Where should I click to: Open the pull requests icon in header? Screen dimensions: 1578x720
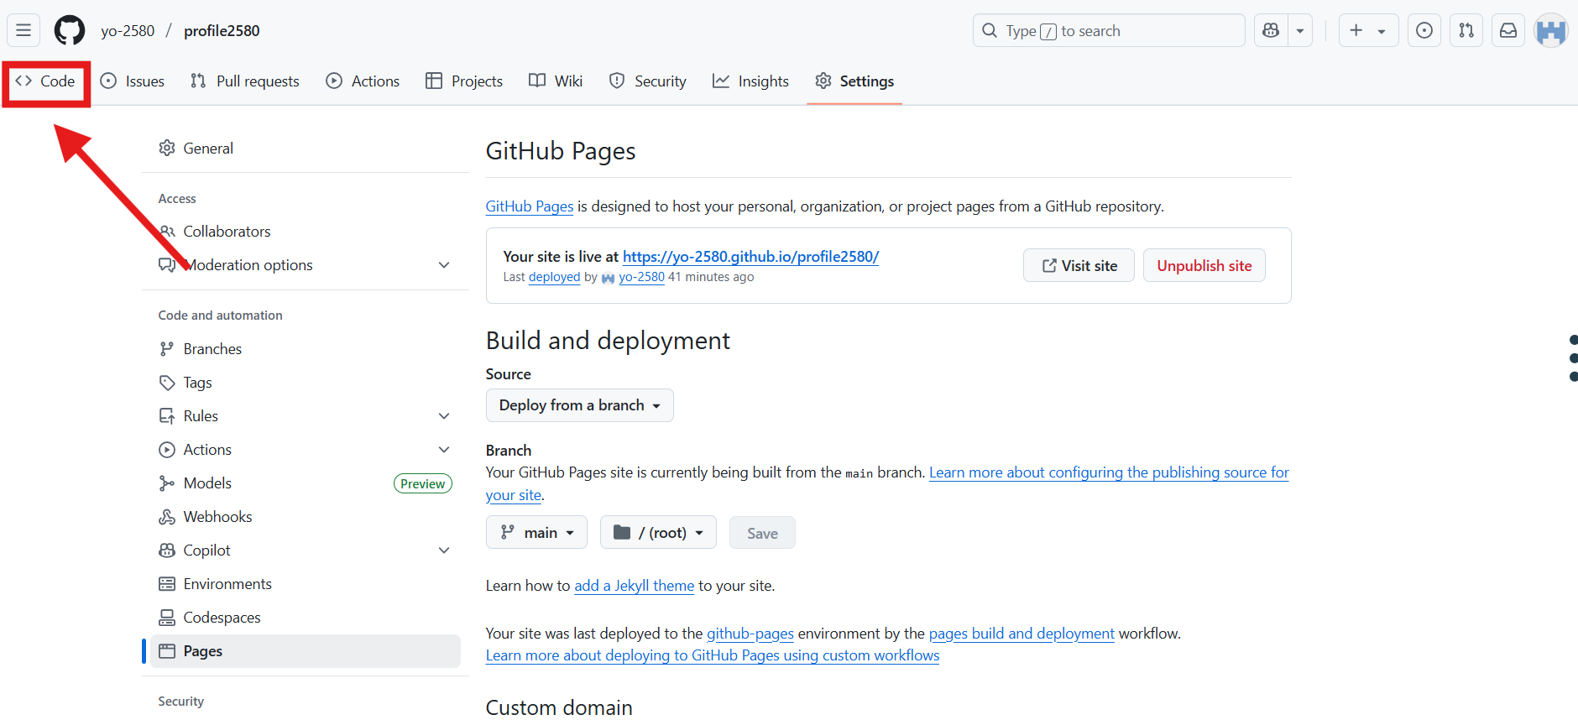(1466, 30)
